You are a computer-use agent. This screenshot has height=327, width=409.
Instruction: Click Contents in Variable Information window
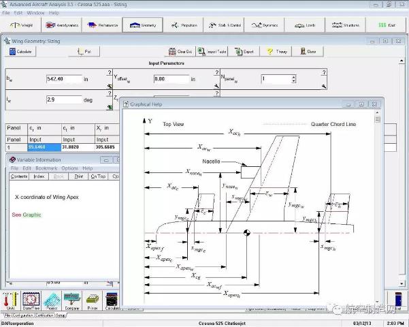[19, 176]
